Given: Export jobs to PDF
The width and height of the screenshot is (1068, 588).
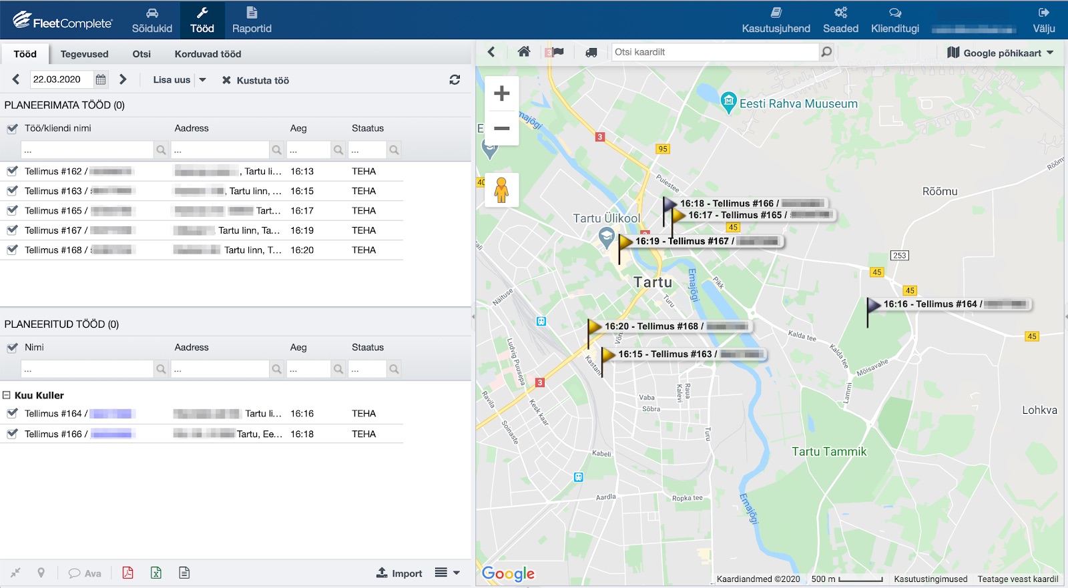Looking at the screenshot, I should coord(127,573).
